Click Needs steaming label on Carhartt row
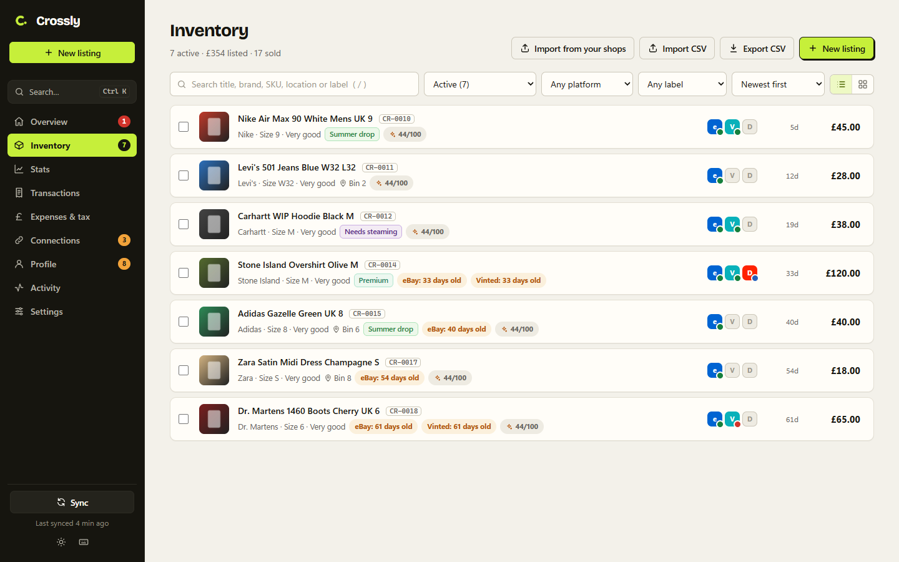The height and width of the screenshot is (562, 899). (371, 232)
